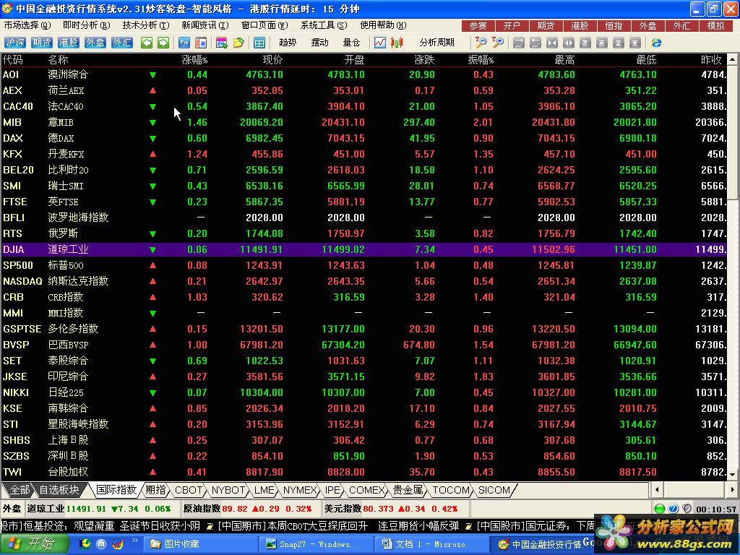This screenshot has width=740, height=555.
Task: Open the 分析周期 period selector
Action: 436,43
